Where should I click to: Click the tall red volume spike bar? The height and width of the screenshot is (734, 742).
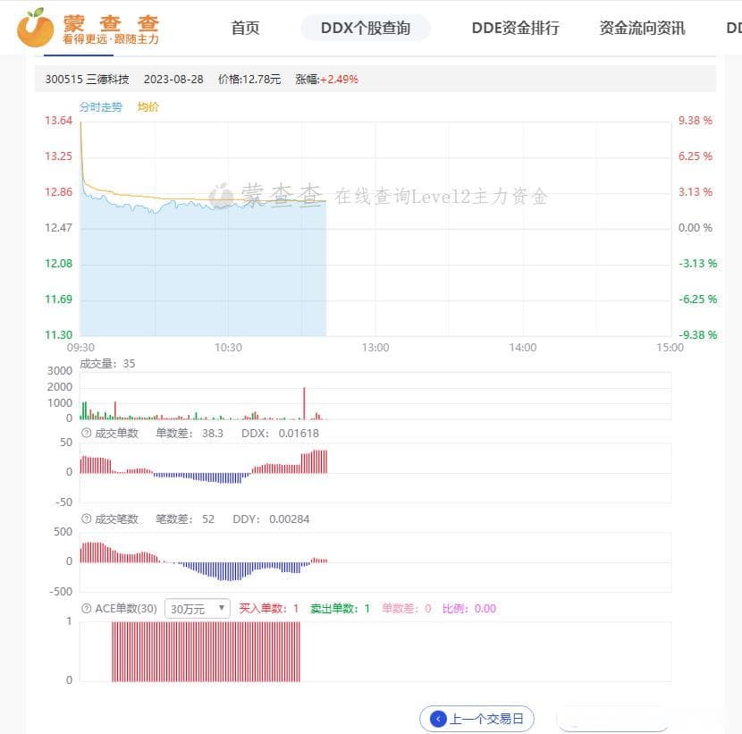[x=304, y=404]
